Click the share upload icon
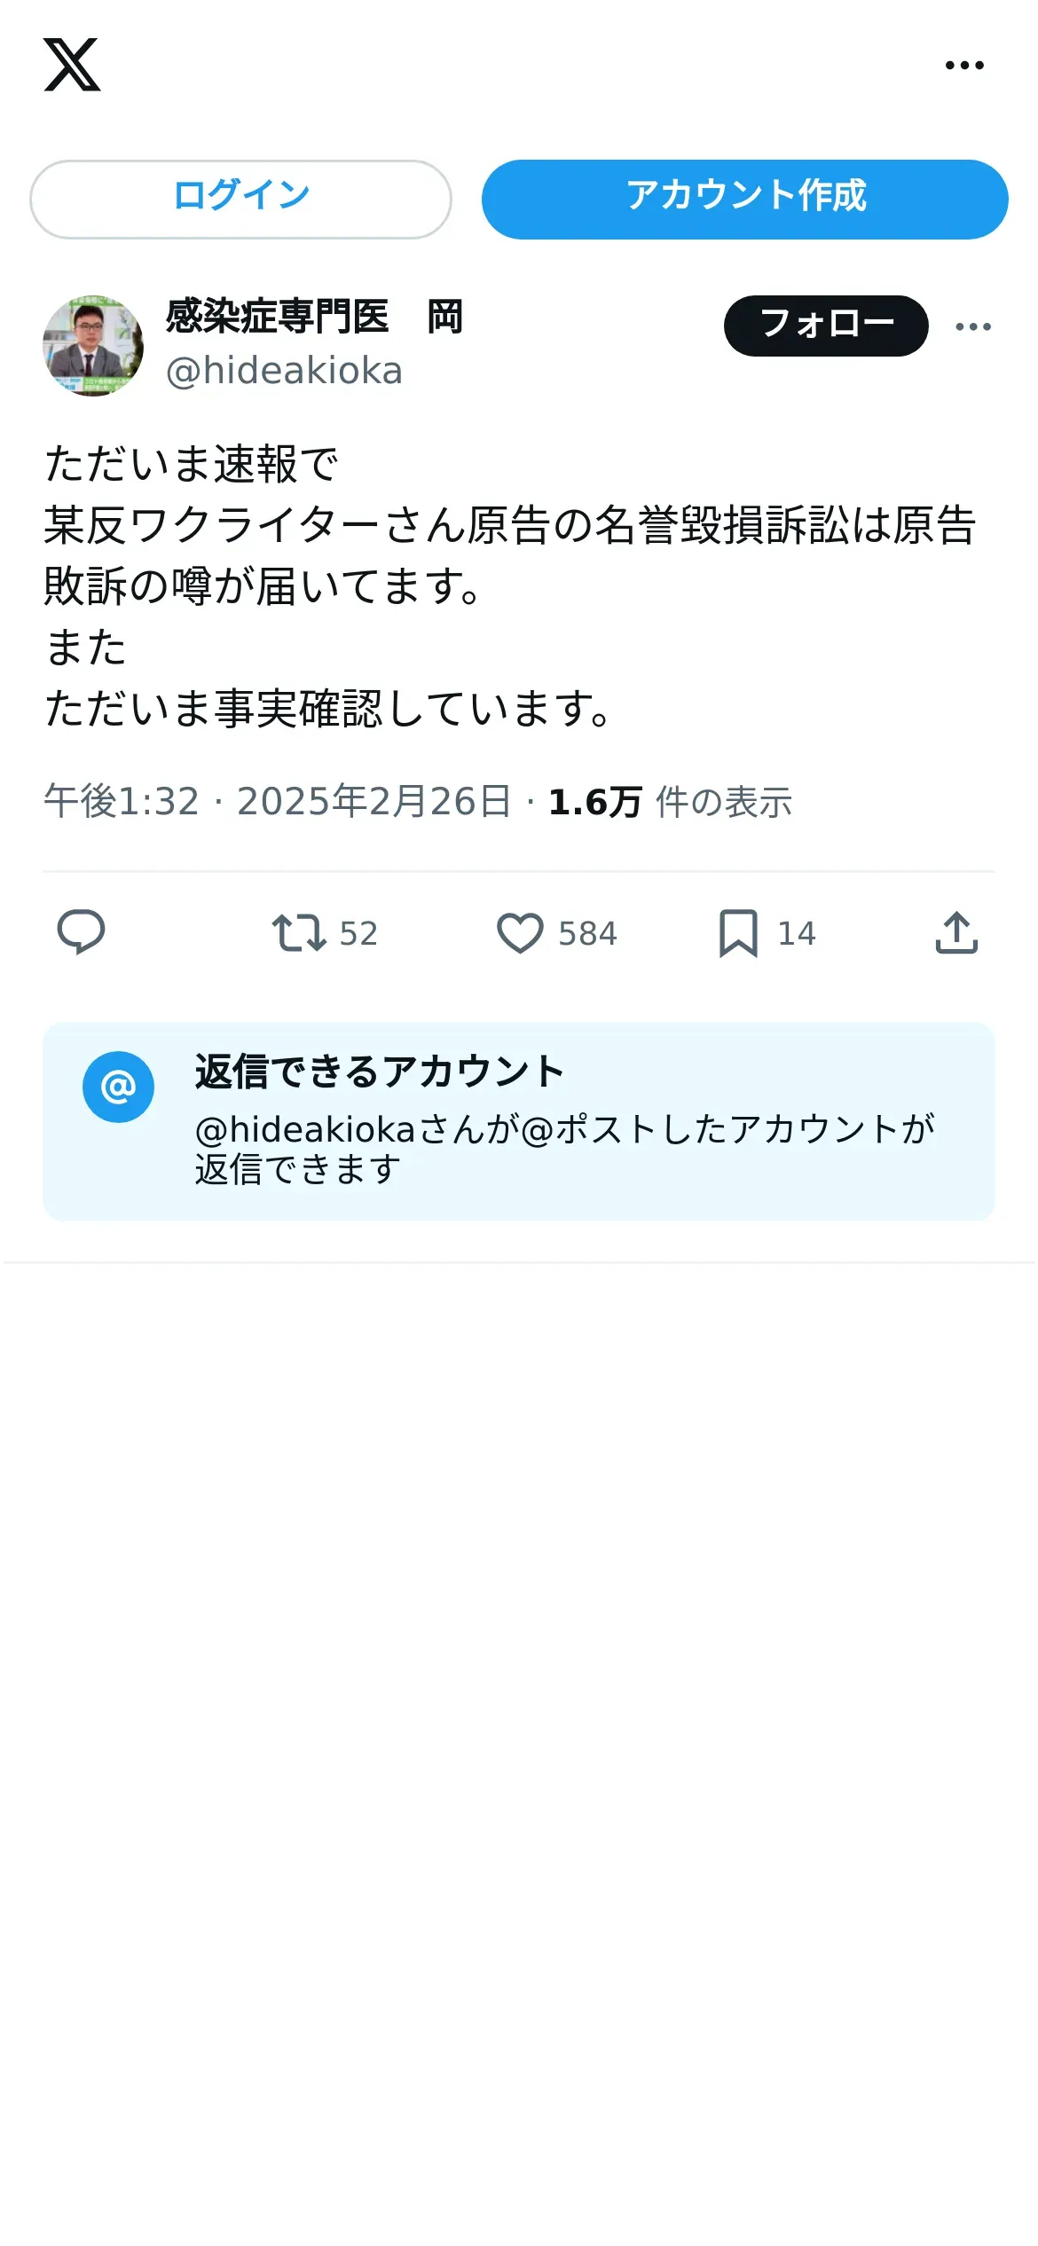The height and width of the screenshot is (2246, 1038). click(956, 932)
